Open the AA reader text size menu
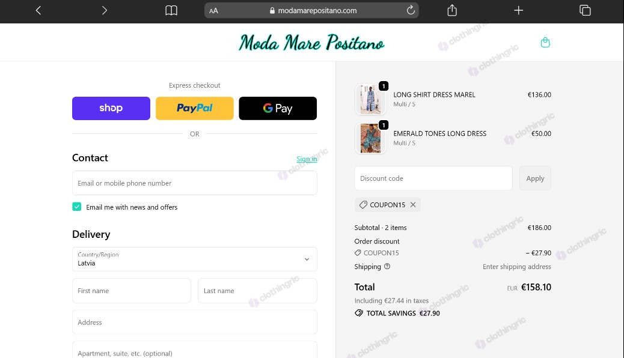The height and width of the screenshot is (358, 624). point(213,11)
